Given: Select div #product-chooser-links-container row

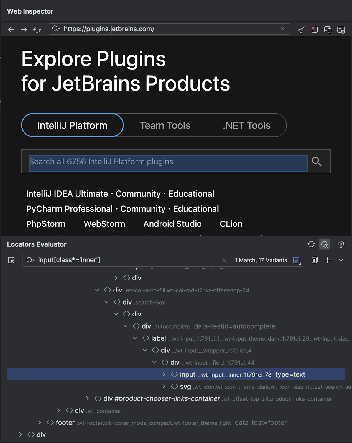Looking at the screenshot, I should (176, 398).
